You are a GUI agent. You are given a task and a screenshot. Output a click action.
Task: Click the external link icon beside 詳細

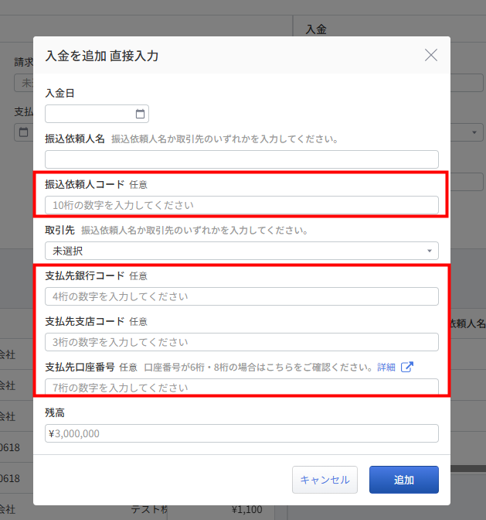(407, 367)
